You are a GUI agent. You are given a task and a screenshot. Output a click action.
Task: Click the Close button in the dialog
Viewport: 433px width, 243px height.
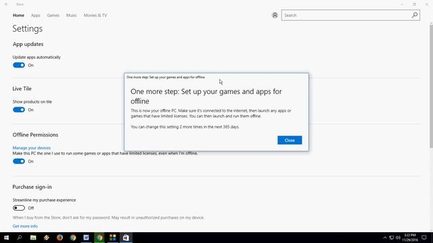[x=290, y=140]
